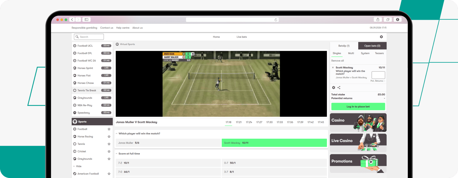Favorite American Football with star

pyautogui.click(x=109, y=174)
